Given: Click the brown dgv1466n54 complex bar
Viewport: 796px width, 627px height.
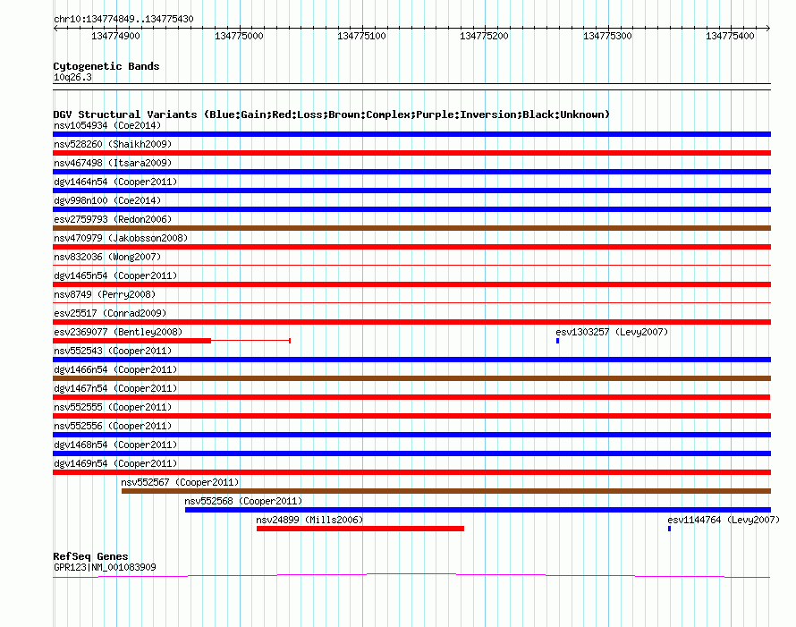Looking at the screenshot, I should [411, 378].
